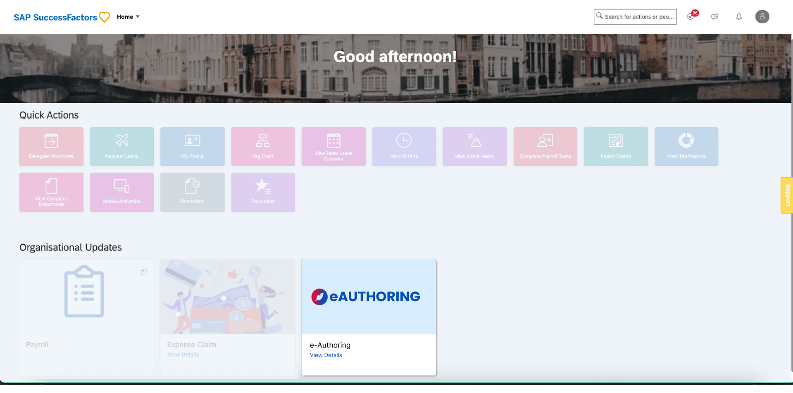Viewport: 793px width, 393px height.
Task: Open View Team Leave Calendar tile
Action: 333,147
